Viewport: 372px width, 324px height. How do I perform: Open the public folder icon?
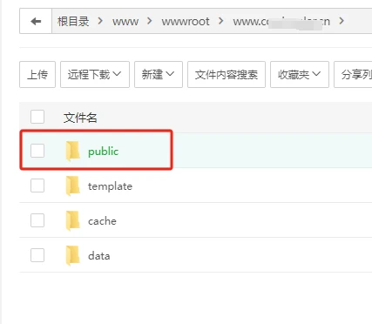(x=72, y=151)
